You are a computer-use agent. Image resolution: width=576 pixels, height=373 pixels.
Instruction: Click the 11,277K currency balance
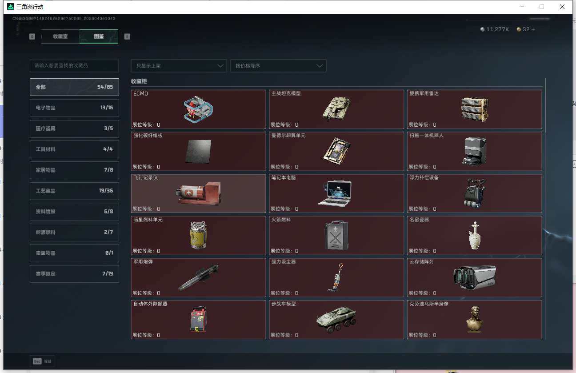click(x=495, y=29)
